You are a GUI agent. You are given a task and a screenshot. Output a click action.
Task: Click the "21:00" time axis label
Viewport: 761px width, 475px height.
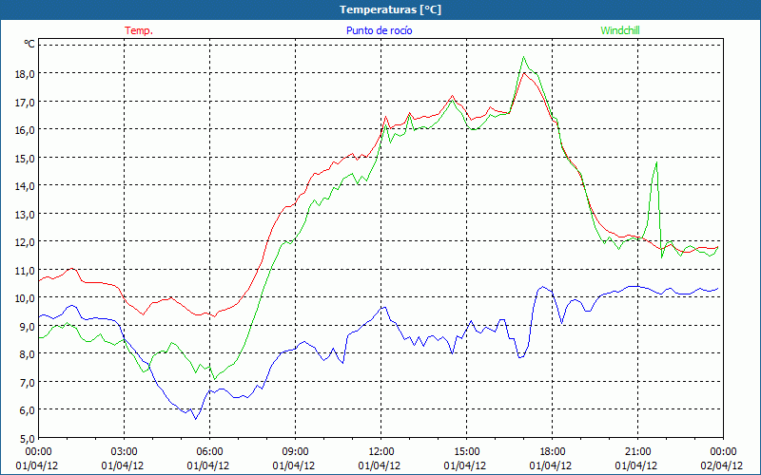pyautogui.click(x=637, y=452)
